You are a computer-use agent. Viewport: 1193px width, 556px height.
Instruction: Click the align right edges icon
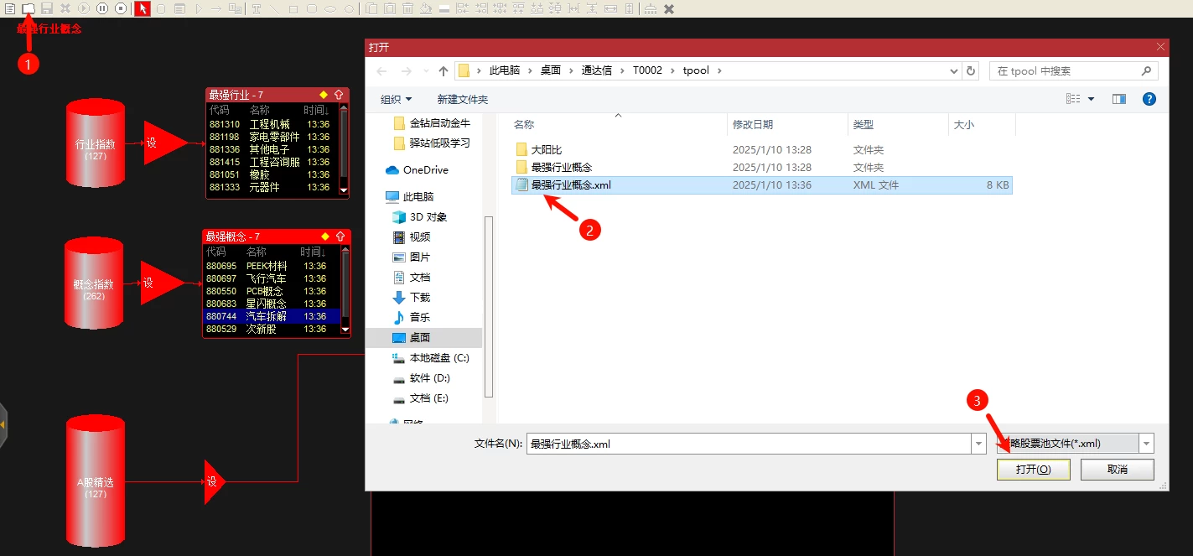click(x=480, y=8)
